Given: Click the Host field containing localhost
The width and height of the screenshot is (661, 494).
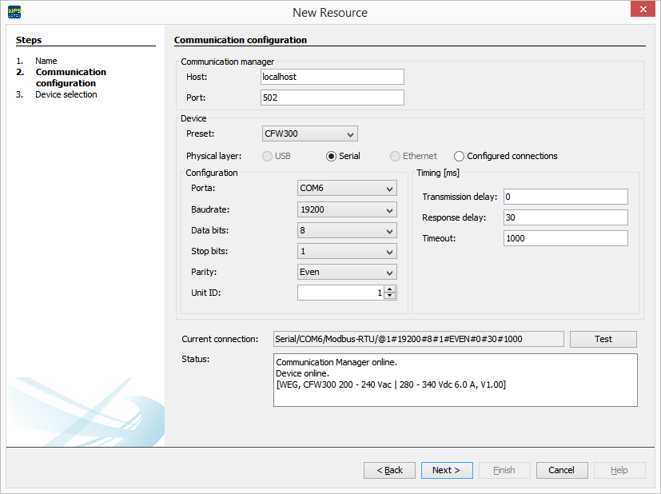Looking at the screenshot, I should click(x=331, y=76).
